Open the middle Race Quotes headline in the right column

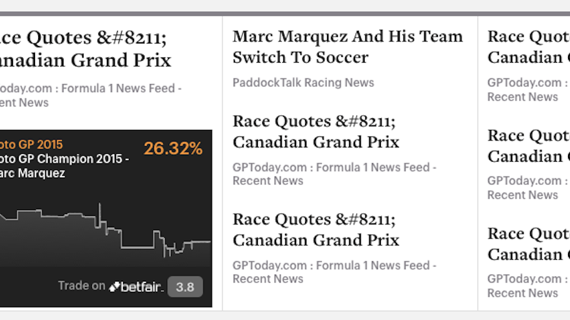[528, 145]
